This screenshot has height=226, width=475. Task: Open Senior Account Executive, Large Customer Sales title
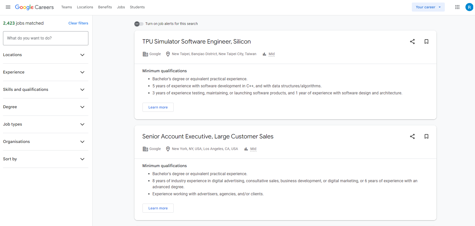coord(208,136)
